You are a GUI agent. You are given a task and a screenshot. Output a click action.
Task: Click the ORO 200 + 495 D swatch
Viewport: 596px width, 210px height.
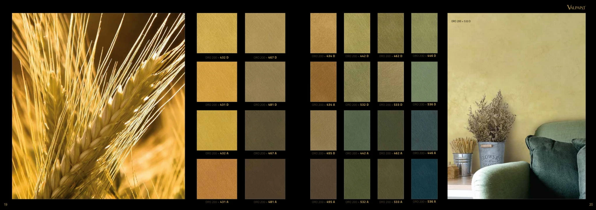323,130
